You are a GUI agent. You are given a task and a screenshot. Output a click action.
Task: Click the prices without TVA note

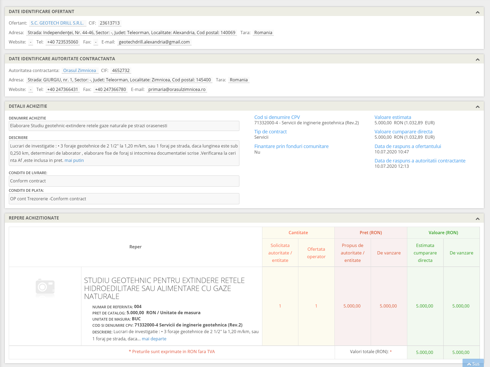point(172,352)
